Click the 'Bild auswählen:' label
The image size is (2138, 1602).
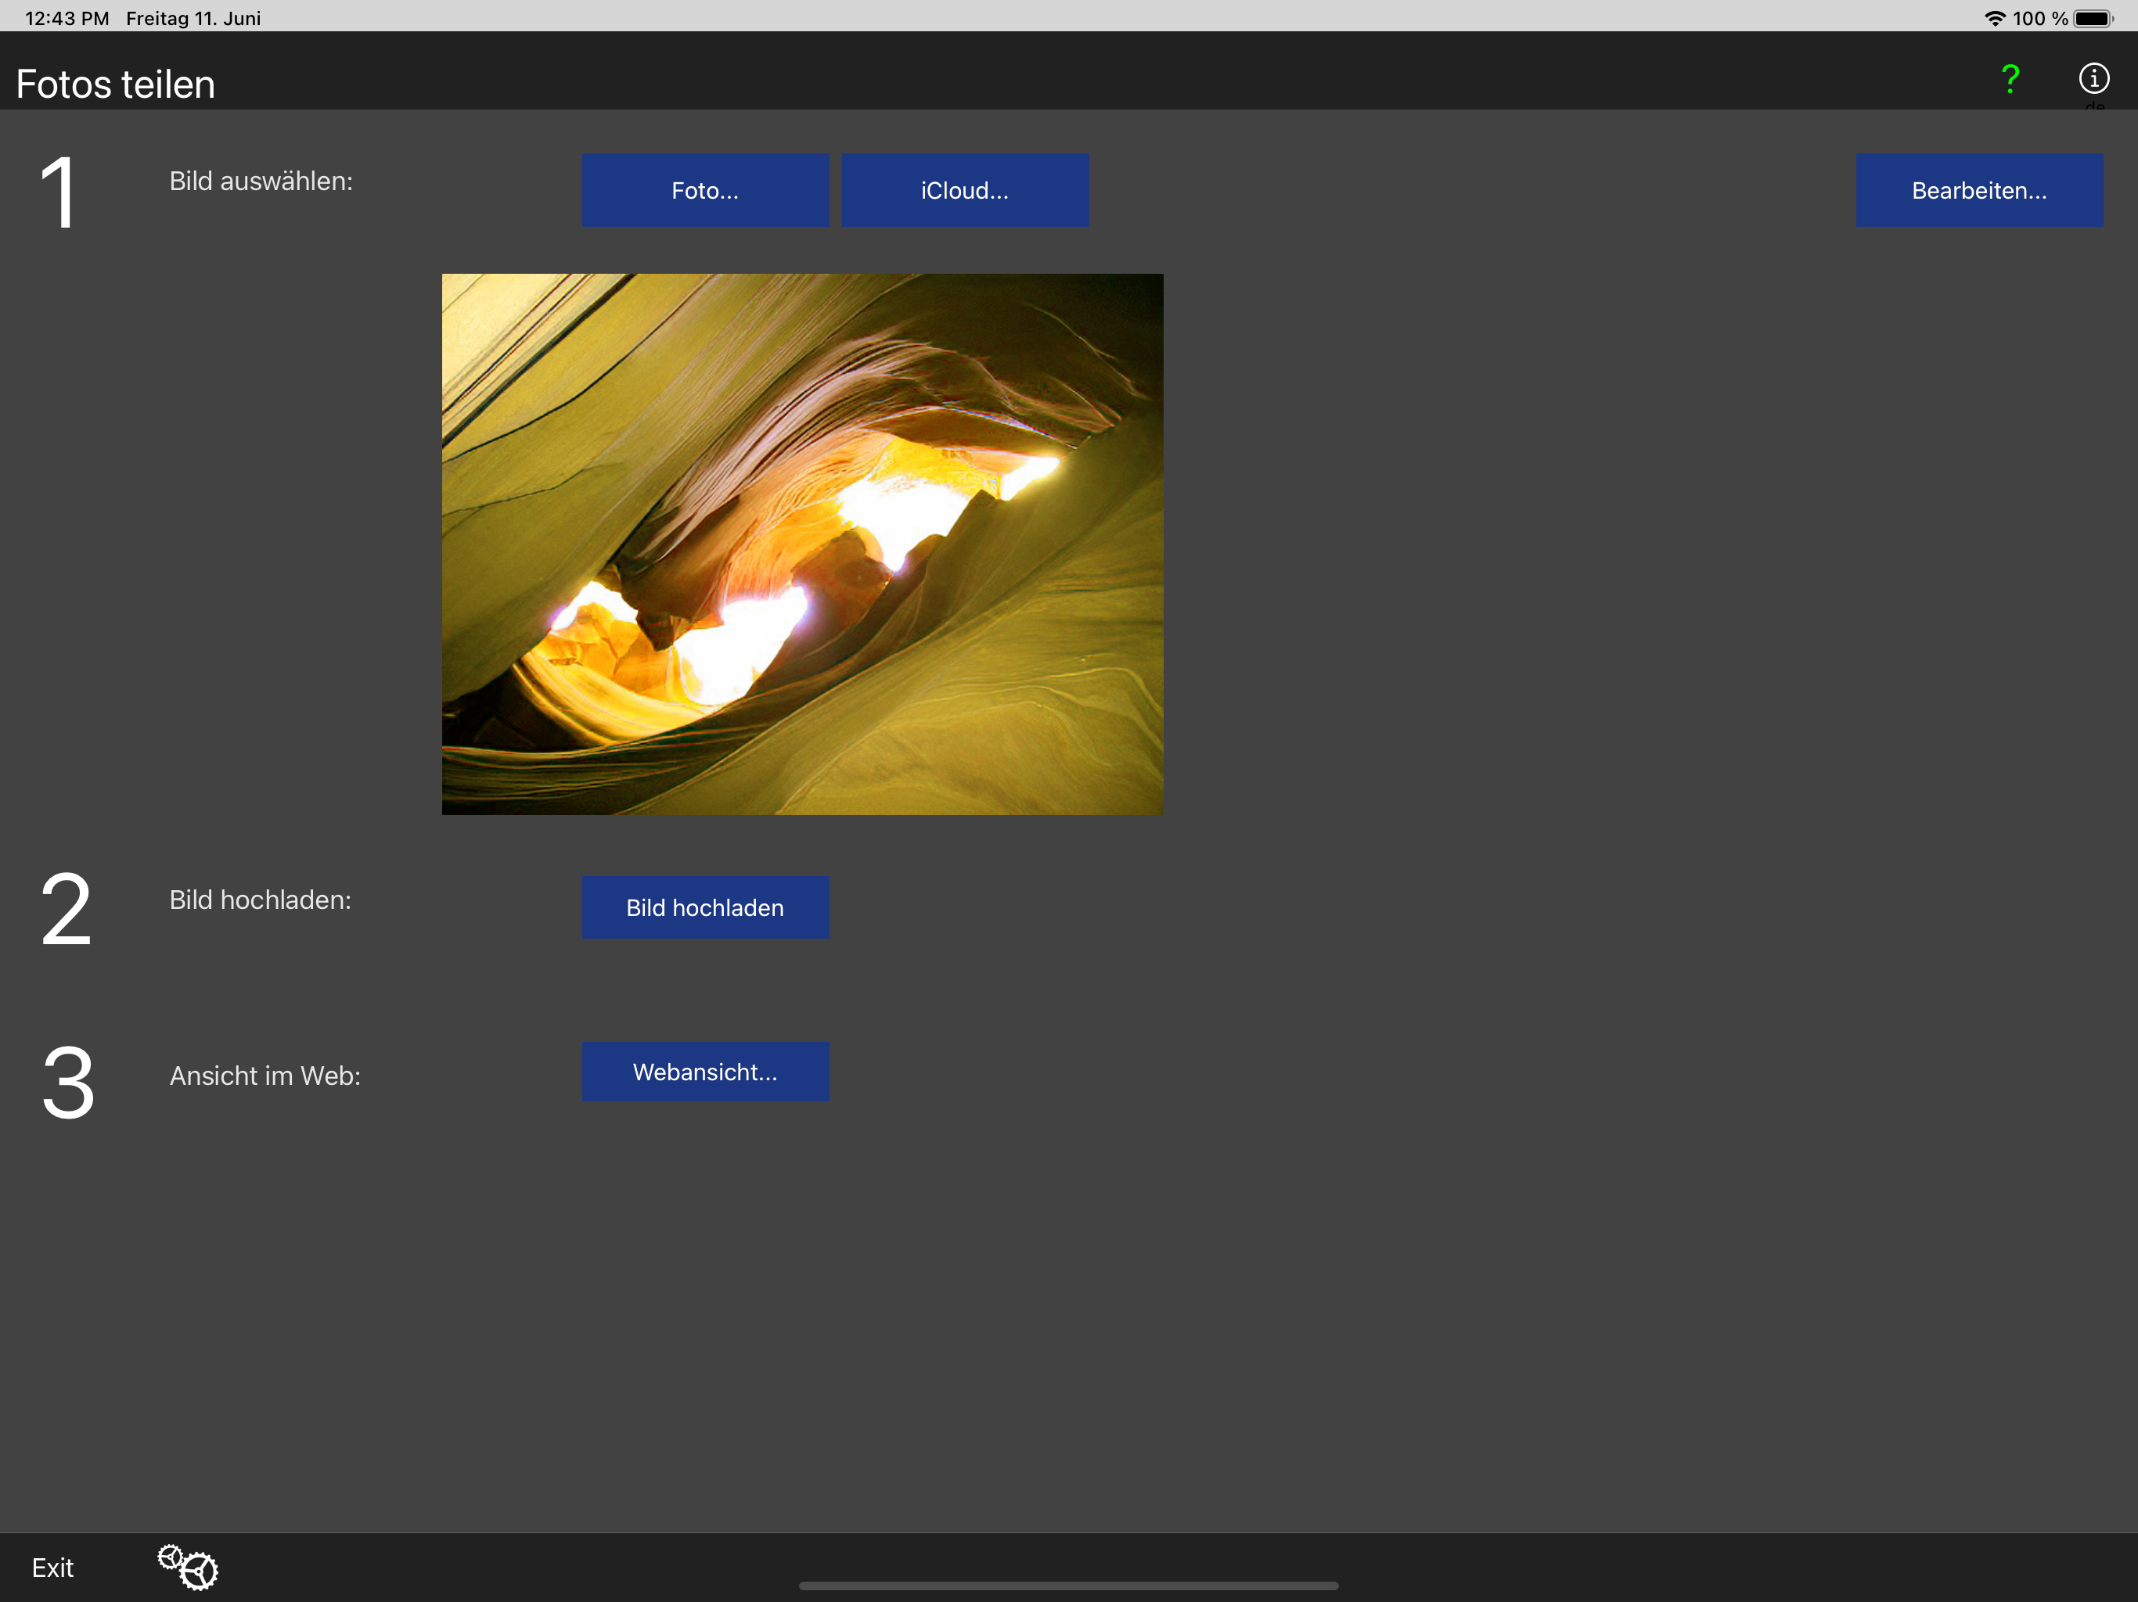point(261,181)
